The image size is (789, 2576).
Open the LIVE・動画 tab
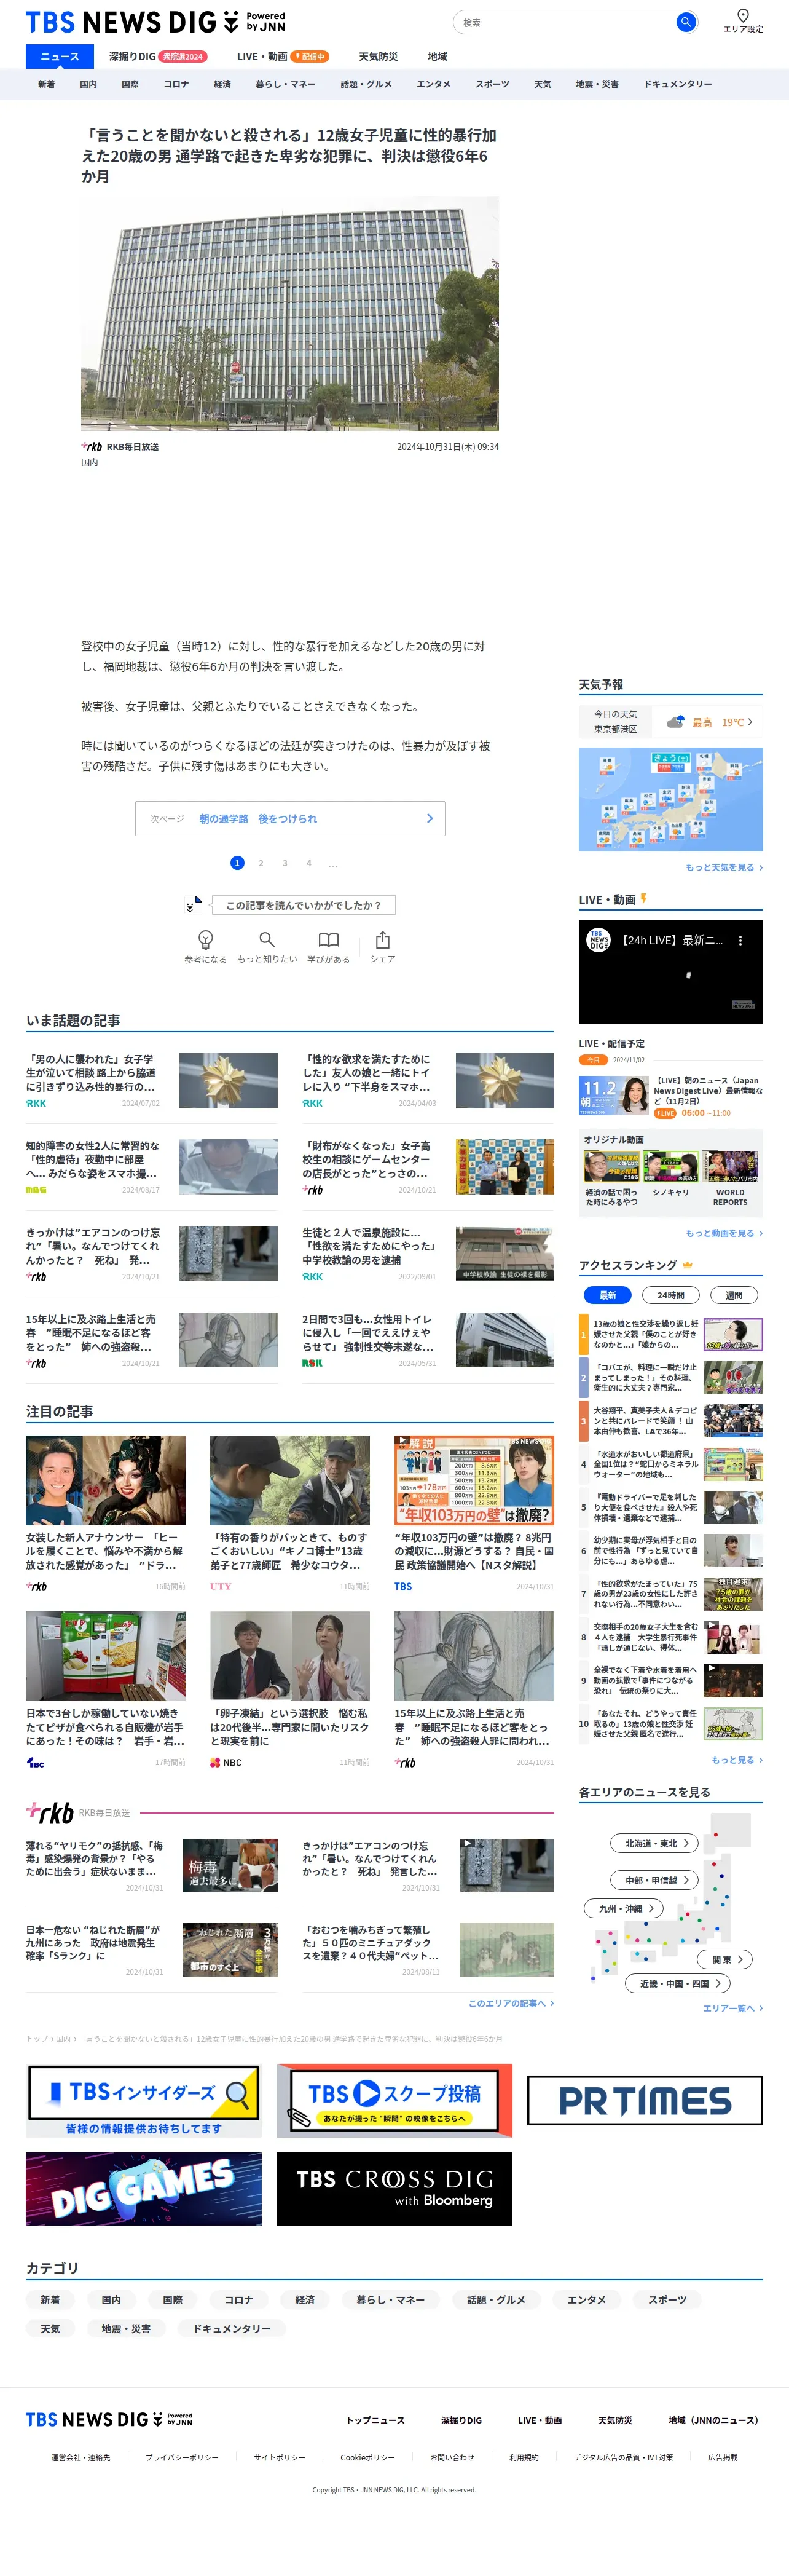click(x=282, y=57)
